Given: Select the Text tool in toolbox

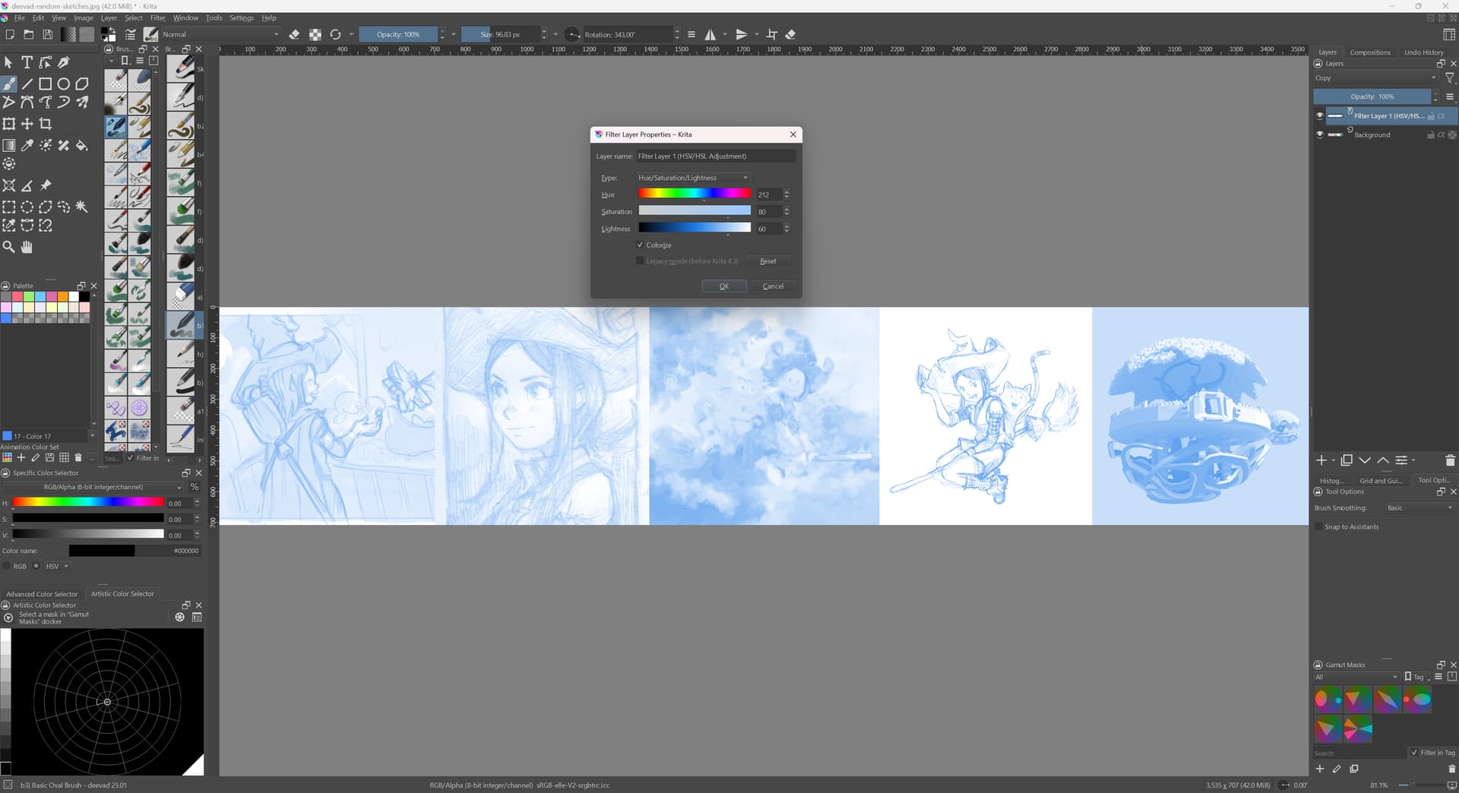Looking at the screenshot, I should point(27,62).
